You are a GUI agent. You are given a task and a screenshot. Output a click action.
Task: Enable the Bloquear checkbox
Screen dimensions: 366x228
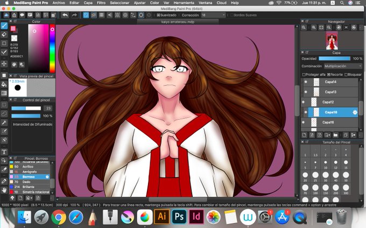346,75
